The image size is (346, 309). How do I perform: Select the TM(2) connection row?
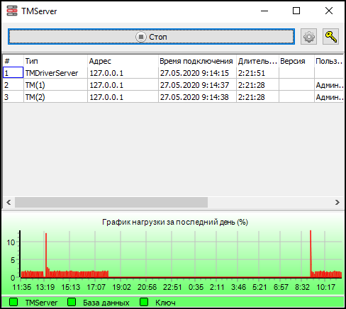tap(173, 97)
